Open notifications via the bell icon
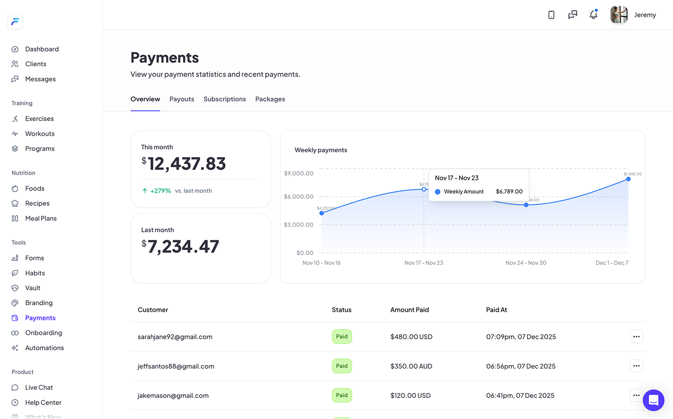Screen dimensions: 673x419 (x=593, y=14)
